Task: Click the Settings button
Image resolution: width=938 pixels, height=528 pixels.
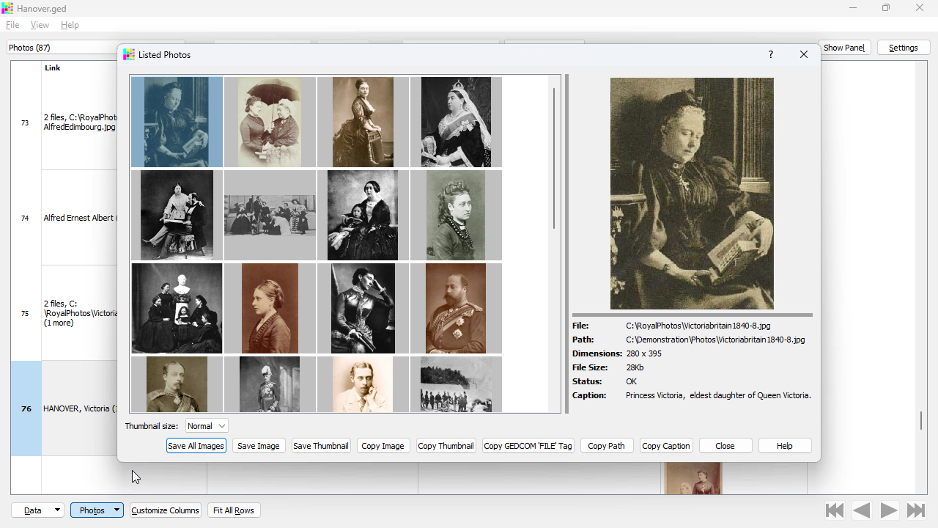Action: pyautogui.click(x=904, y=48)
